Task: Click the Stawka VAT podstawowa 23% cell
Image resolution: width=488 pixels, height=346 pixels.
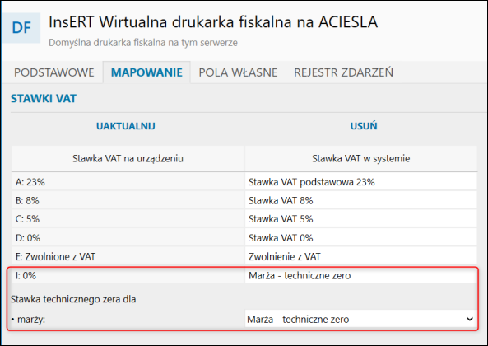Action: (x=361, y=182)
